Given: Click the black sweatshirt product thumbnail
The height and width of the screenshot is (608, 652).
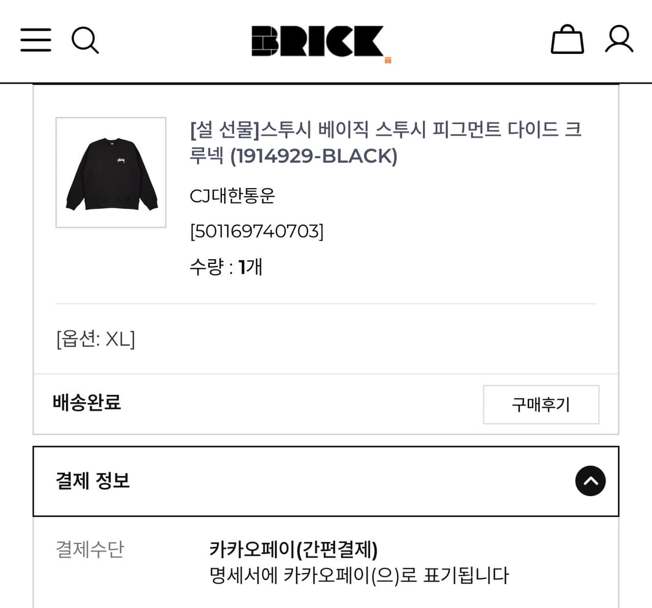Looking at the screenshot, I should tap(111, 173).
